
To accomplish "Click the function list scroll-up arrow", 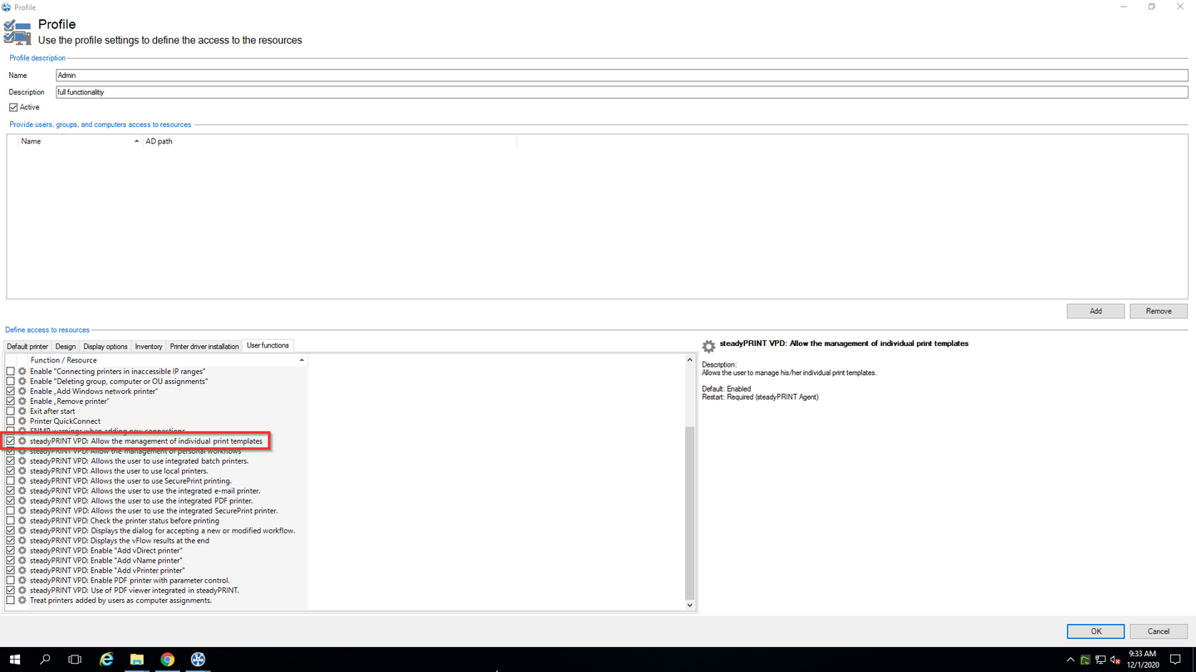I will (689, 360).
